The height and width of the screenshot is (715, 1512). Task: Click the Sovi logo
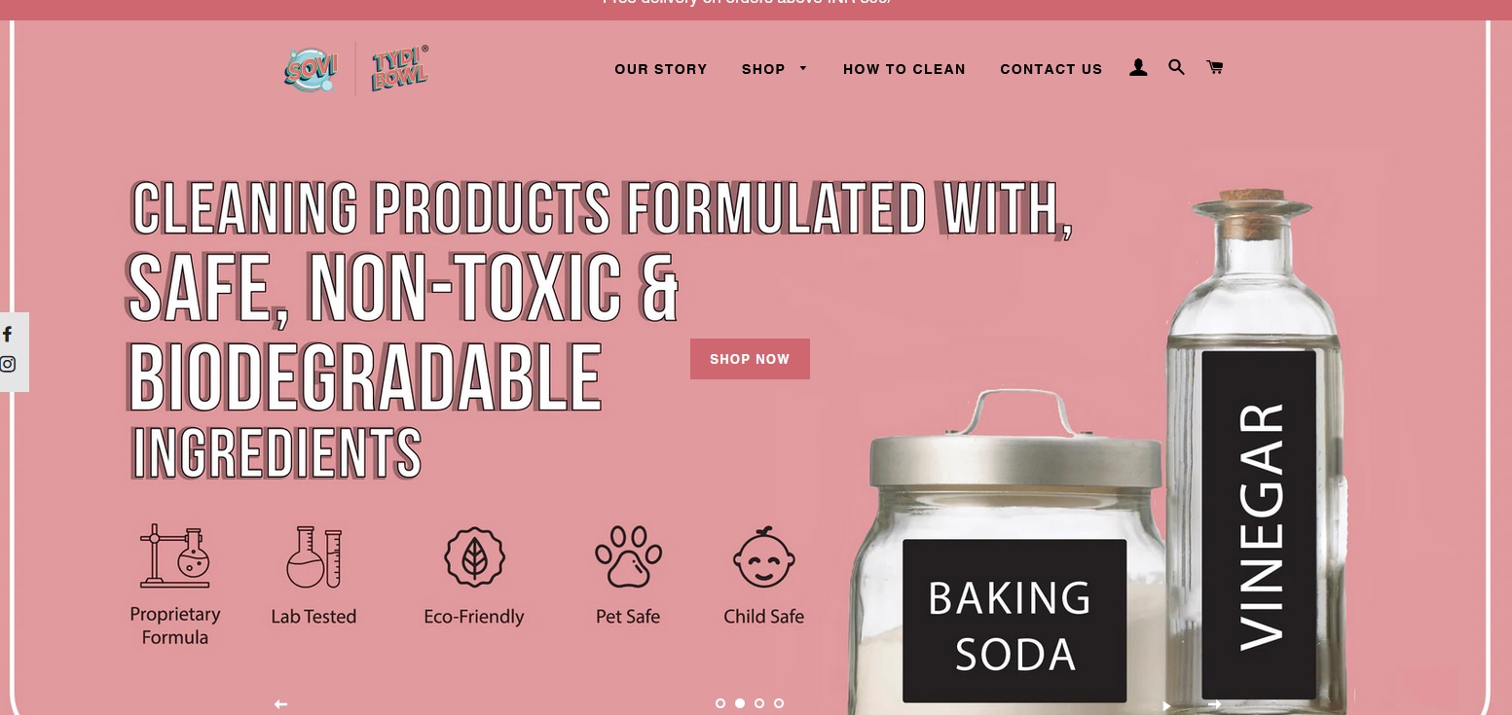pyautogui.click(x=311, y=69)
